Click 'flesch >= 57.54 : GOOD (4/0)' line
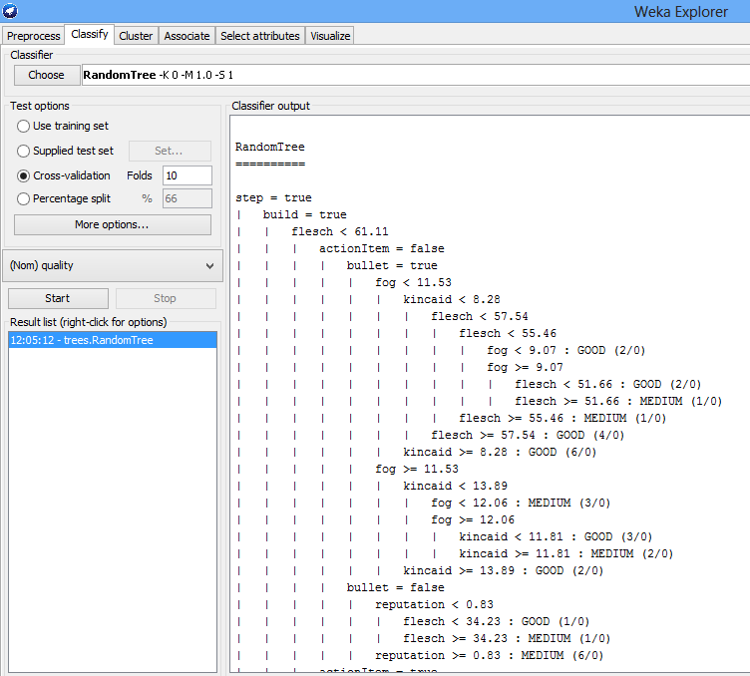The image size is (750, 676). coord(528,435)
